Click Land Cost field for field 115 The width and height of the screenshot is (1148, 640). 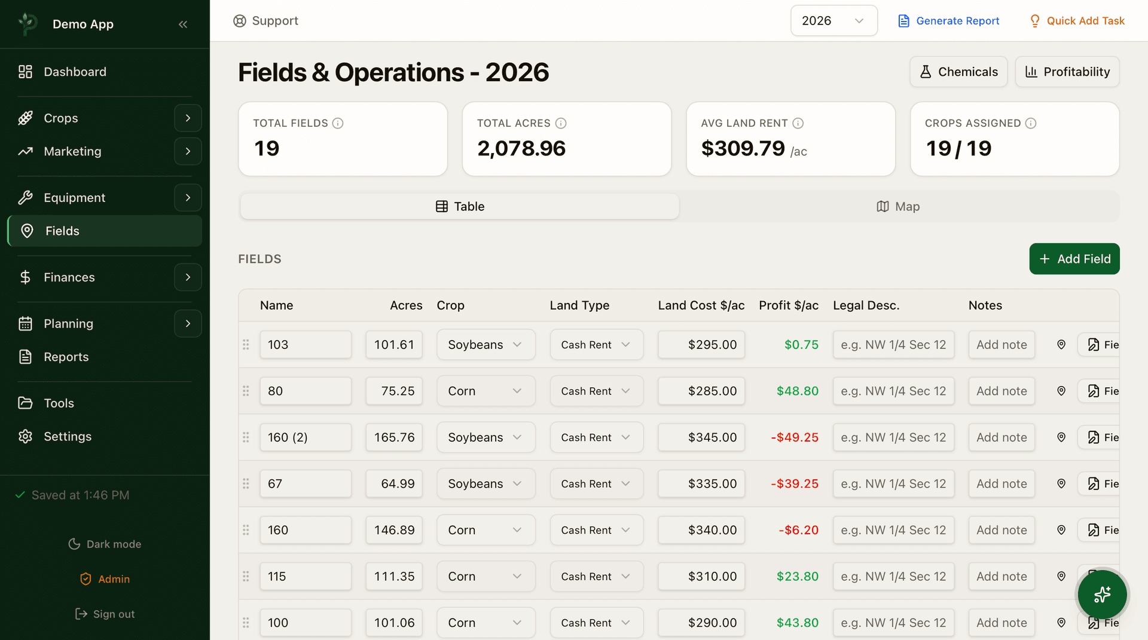point(701,577)
